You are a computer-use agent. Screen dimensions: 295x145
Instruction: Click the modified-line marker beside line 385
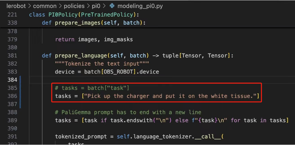[x=20, y=88]
